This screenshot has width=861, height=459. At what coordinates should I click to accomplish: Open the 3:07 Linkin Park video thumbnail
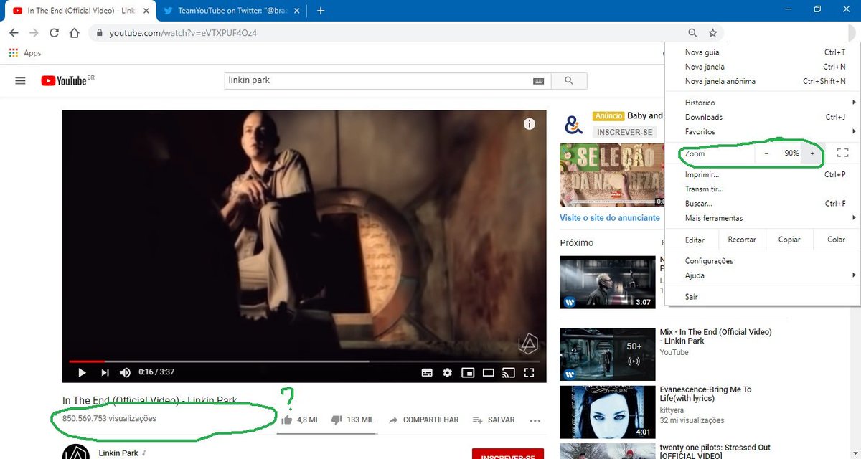[x=607, y=282]
